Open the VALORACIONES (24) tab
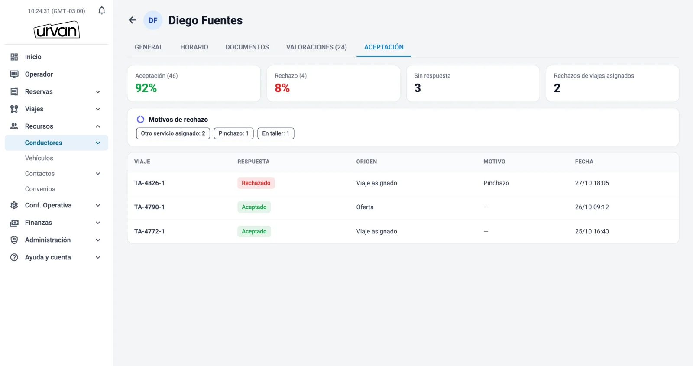Screen dimensions: 693x366 [316, 47]
